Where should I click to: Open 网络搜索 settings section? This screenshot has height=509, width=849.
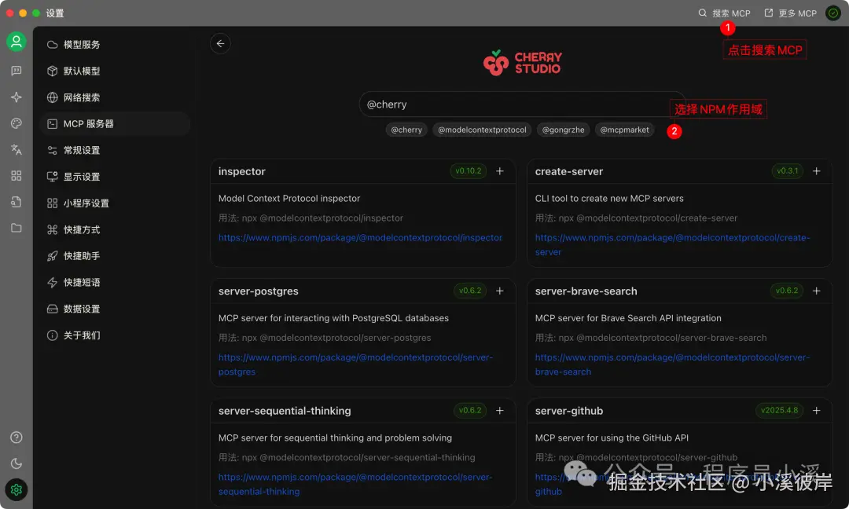point(115,97)
